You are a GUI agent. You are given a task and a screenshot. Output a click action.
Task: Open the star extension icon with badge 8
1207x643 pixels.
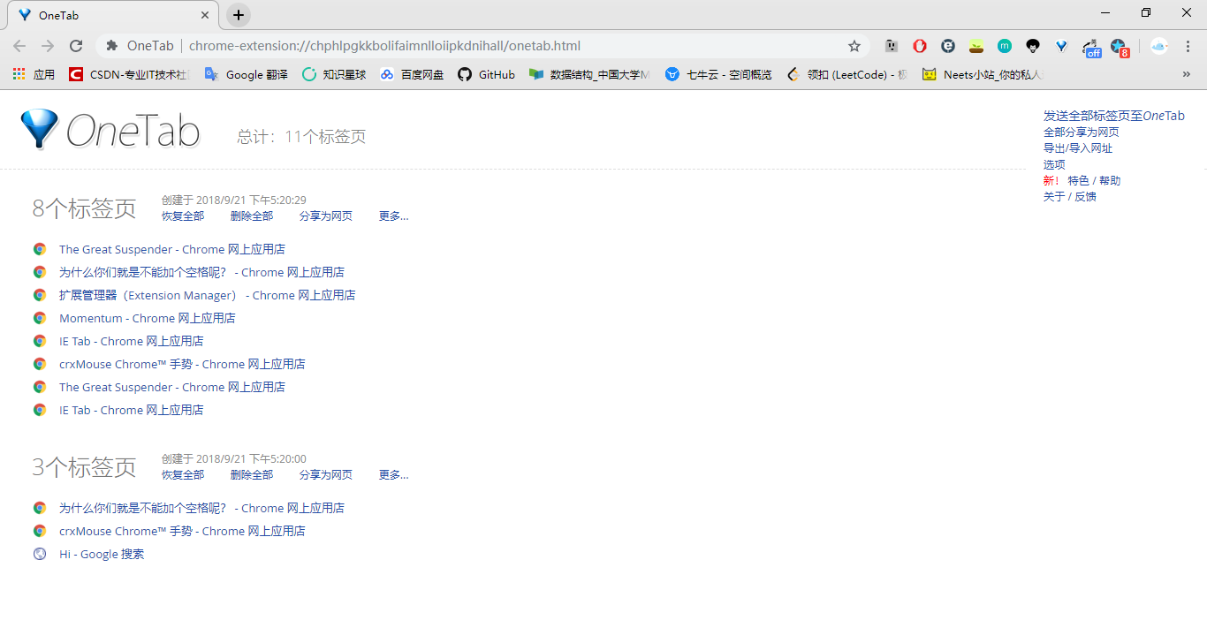(1120, 47)
